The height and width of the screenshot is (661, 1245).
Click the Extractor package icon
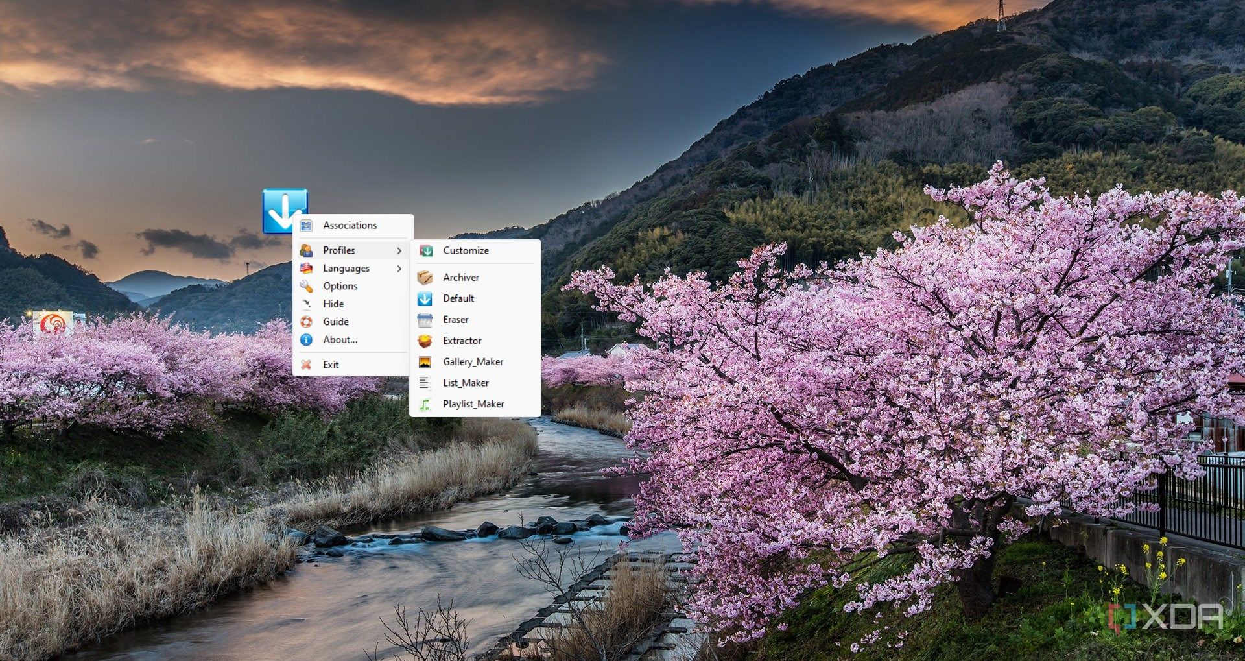(x=425, y=341)
